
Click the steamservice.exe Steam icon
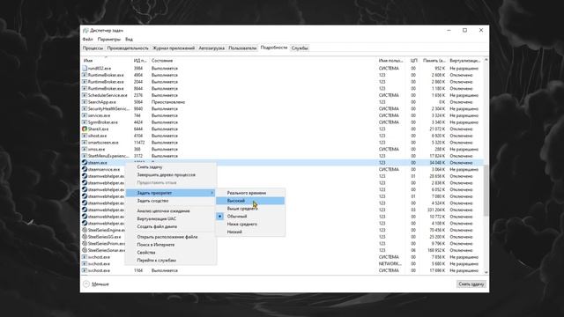click(85, 169)
